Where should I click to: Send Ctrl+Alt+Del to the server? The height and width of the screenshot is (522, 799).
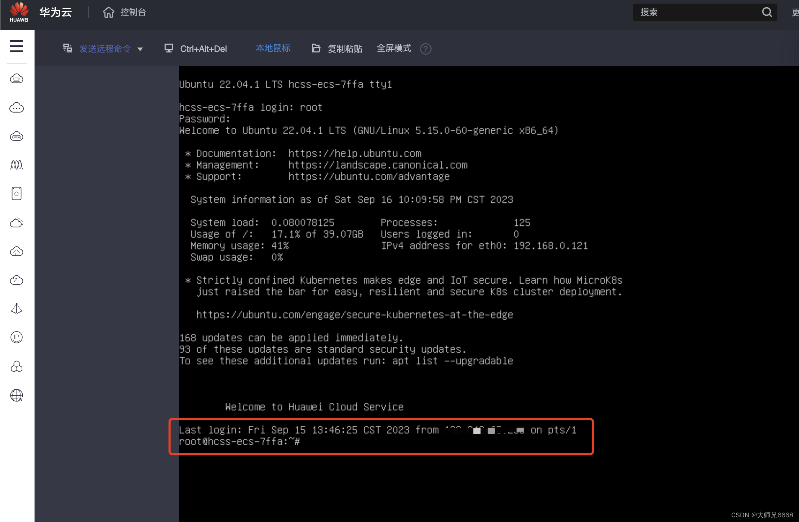[204, 49]
